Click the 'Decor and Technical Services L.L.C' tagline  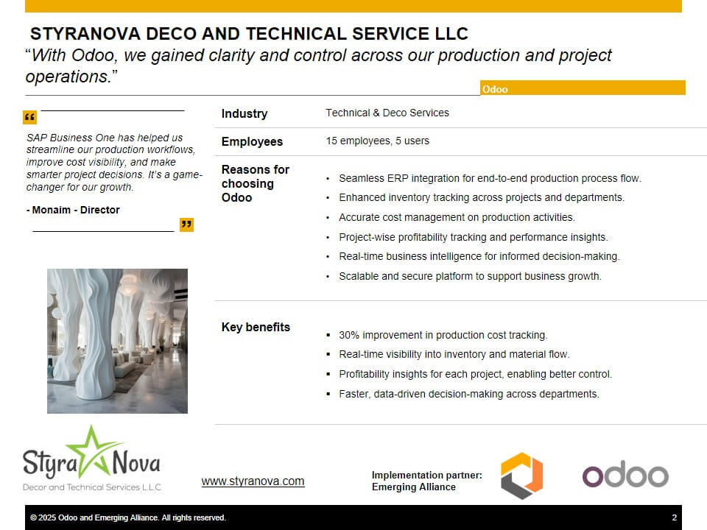[92, 487]
